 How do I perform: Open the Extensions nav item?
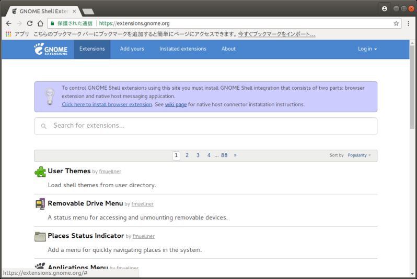[x=92, y=49]
